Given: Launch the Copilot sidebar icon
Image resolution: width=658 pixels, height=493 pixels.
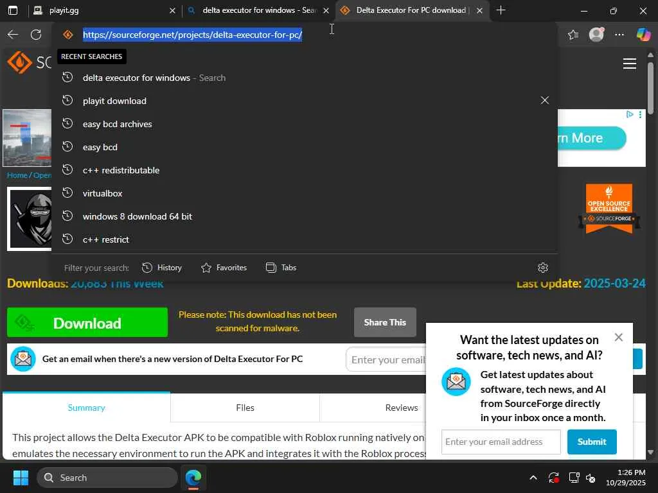Looking at the screenshot, I should tap(643, 35).
